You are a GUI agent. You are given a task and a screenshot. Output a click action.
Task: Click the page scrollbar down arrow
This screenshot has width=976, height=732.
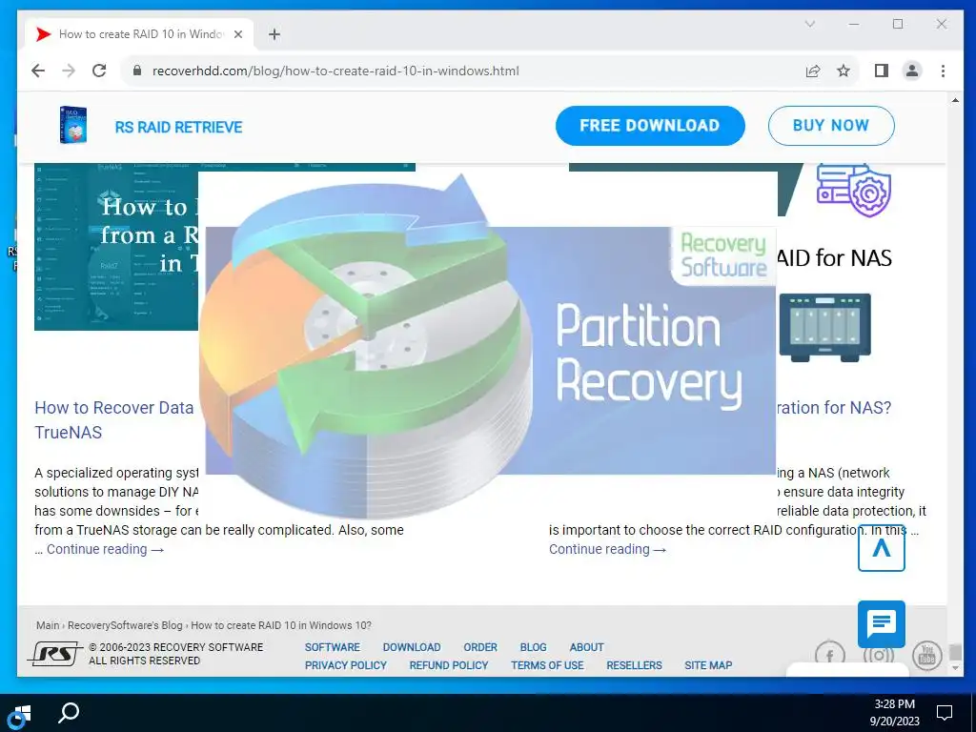tap(955, 668)
